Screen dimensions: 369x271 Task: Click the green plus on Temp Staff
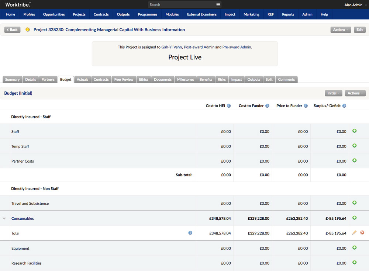pyautogui.click(x=354, y=146)
